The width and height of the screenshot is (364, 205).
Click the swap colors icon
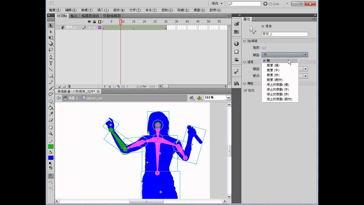51,168
